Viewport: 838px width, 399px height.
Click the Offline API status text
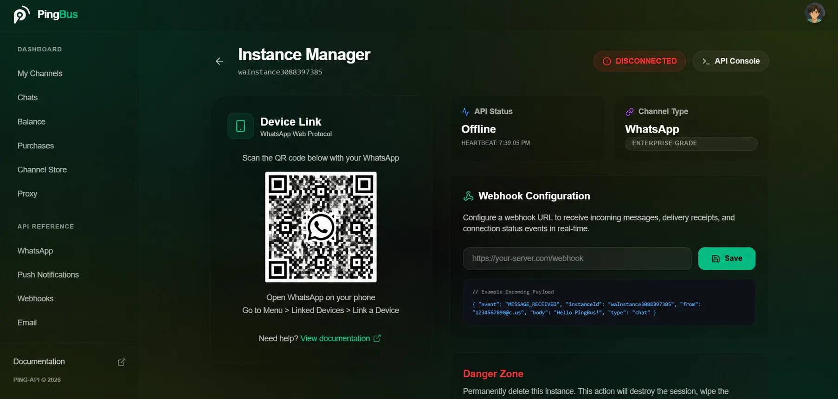478,129
